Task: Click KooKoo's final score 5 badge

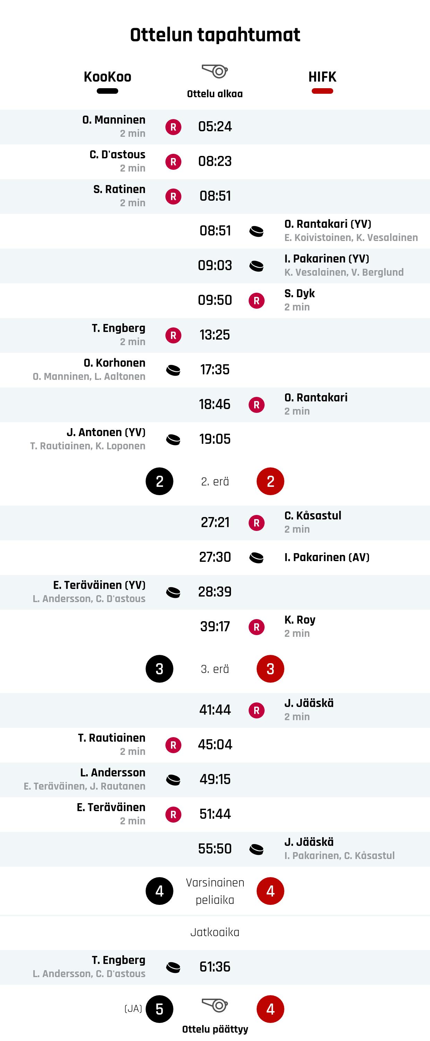Action: 160,1009
